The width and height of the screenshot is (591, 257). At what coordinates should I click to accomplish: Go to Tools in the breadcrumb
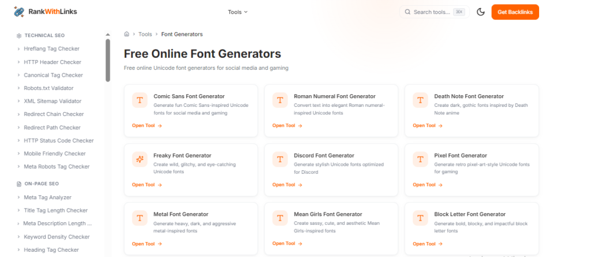click(x=145, y=34)
